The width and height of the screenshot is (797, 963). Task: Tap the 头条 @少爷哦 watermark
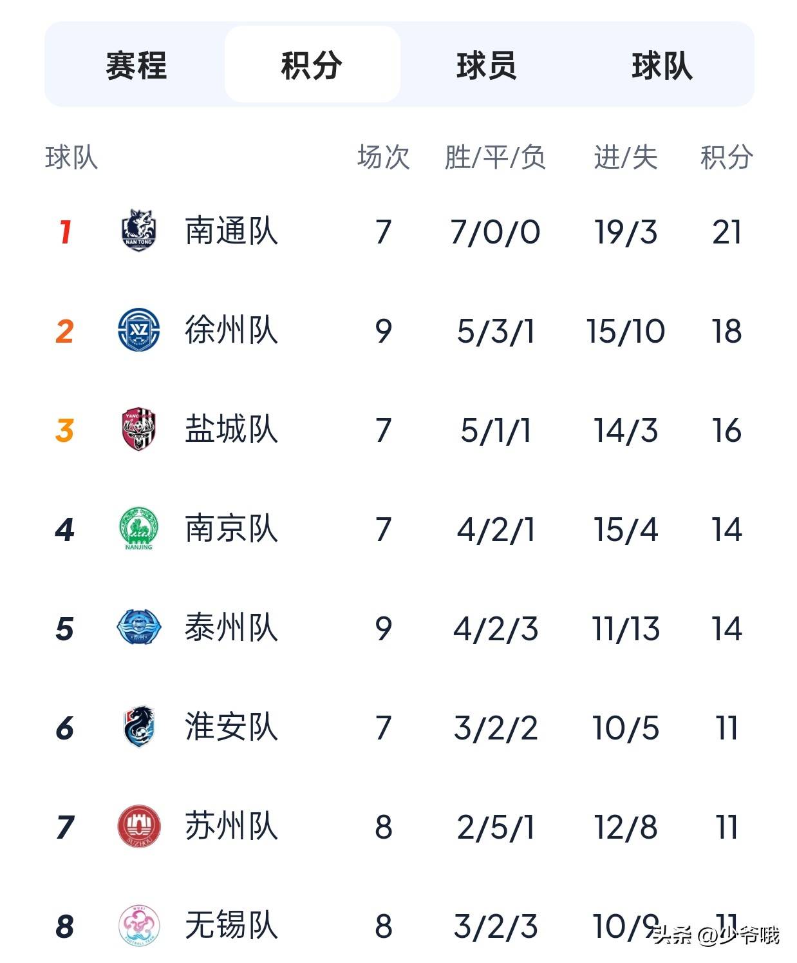[716, 935]
